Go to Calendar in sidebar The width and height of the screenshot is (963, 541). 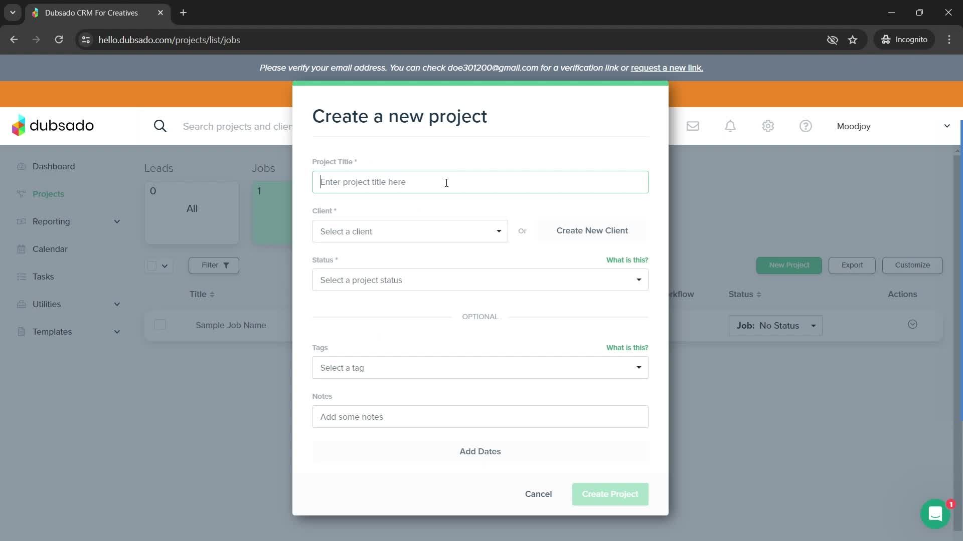50,249
